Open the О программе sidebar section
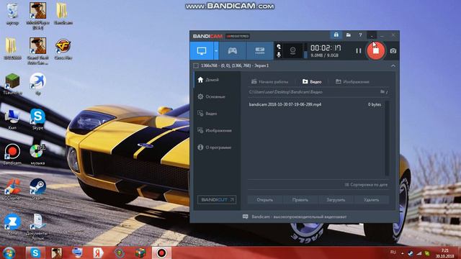 (217, 147)
